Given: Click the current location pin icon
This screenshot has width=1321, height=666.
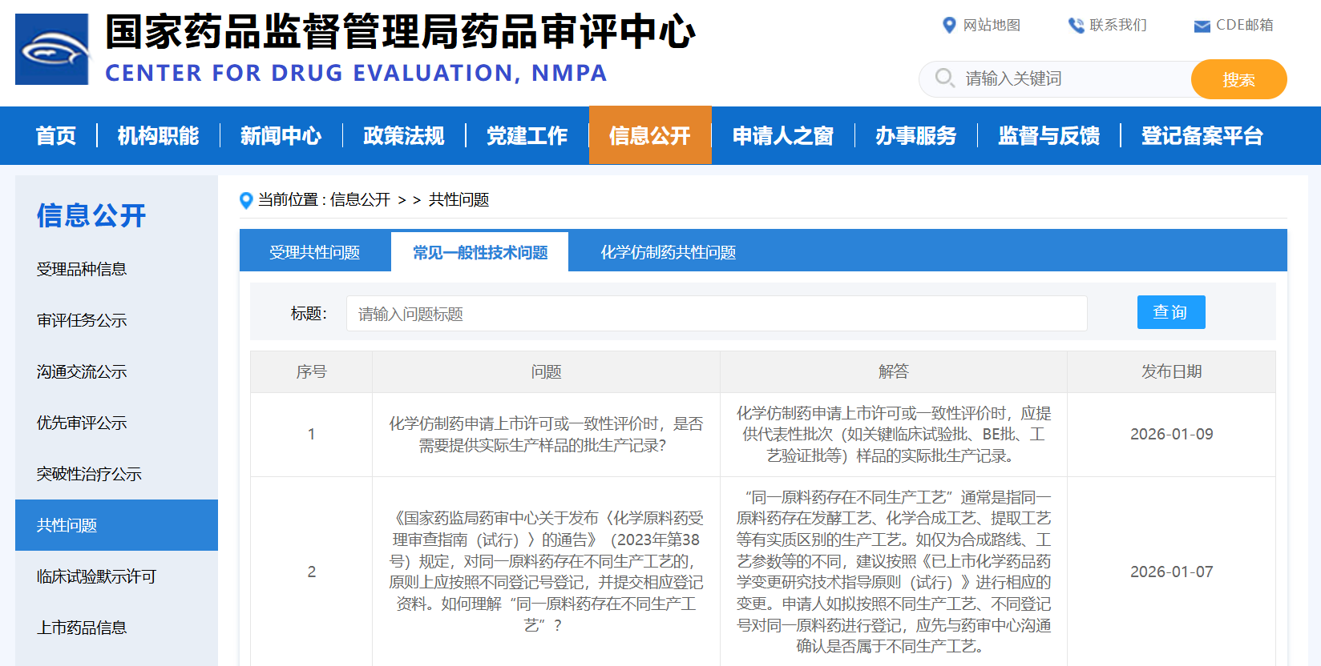Looking at the screenshot, I should point(246,200).
